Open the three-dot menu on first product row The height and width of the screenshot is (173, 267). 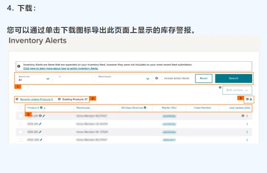pyautogui.click(x=247, y=116)
